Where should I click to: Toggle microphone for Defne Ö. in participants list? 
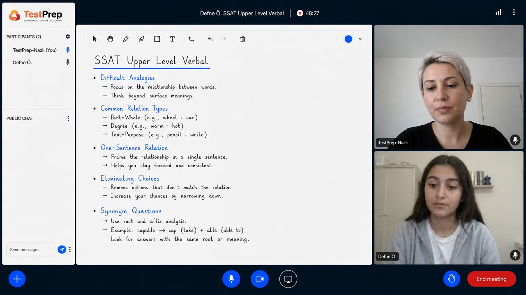point(68,62)
